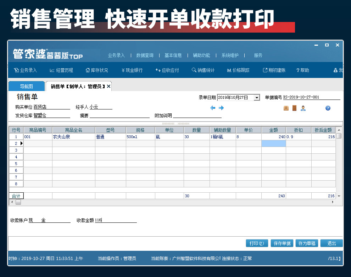Screen dimensions: 351x277
Task: Select the cell containing 1箱6瓶
Action: point(223,137)
